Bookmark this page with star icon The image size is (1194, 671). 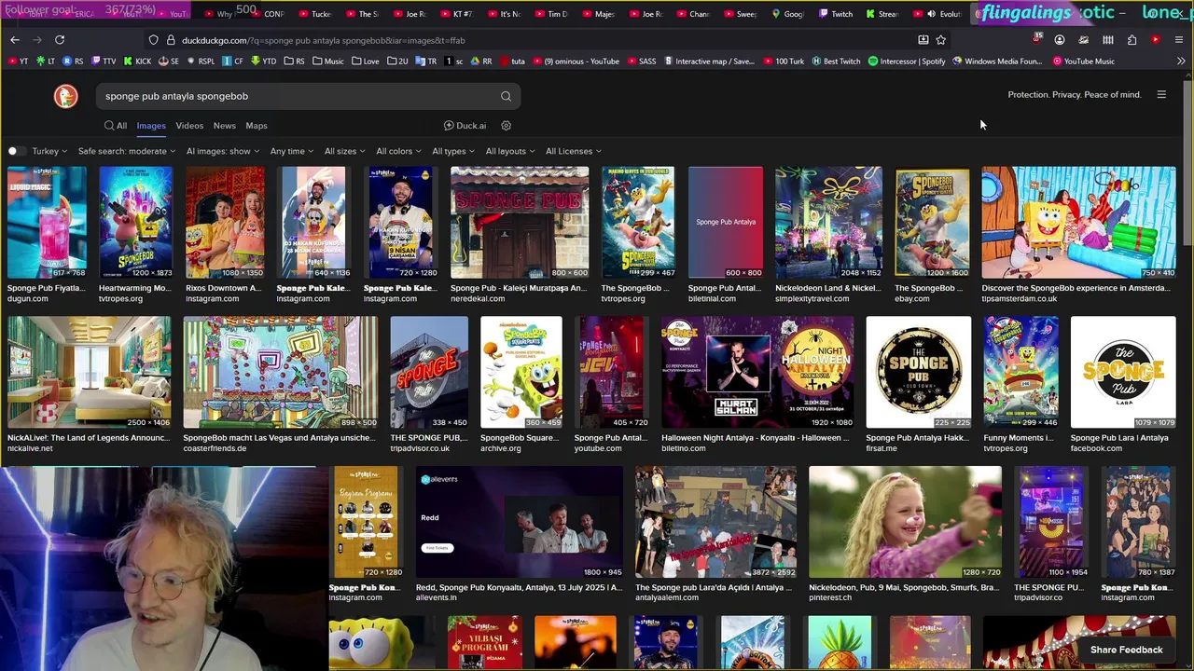coord(941,40)
